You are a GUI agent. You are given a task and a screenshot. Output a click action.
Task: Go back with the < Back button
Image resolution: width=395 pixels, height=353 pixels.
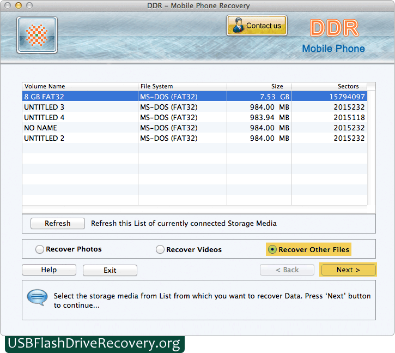pyautogui.click(x=287, y=270)
